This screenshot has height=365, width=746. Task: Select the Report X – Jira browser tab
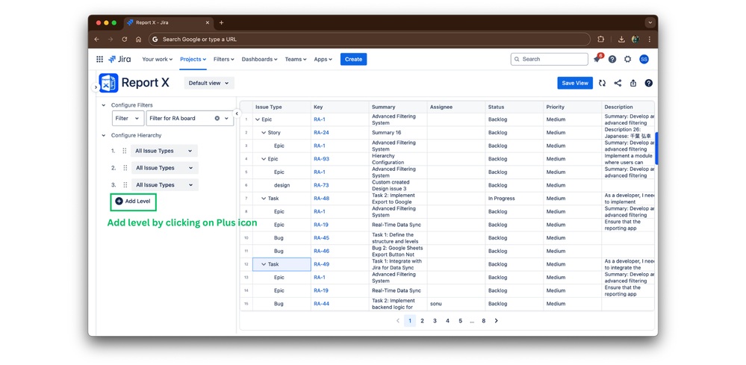[169, 23]
